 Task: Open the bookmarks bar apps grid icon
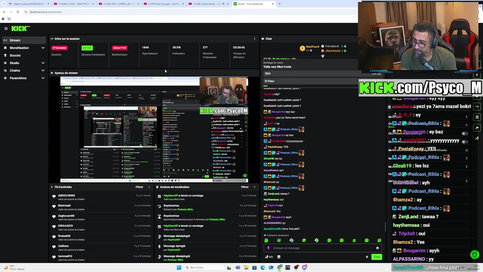pos(9,19)
